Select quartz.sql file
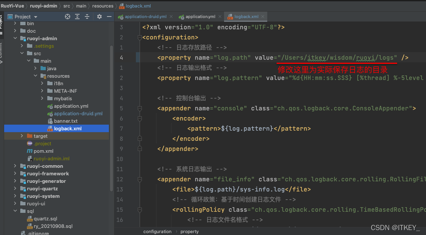426x235 pixels. click(x=45, y=219)
